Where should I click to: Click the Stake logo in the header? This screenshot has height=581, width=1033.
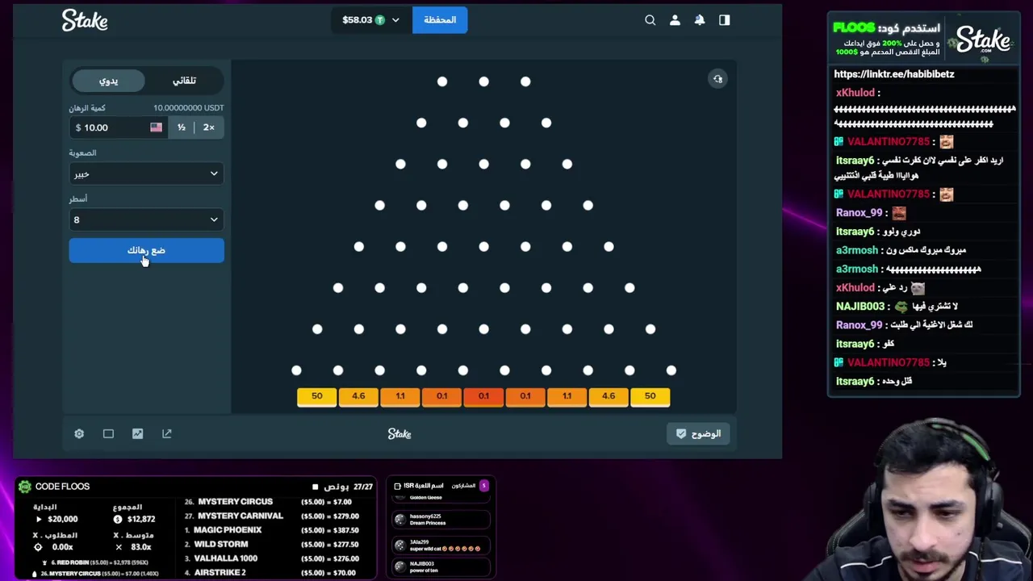tap(85, 20)
